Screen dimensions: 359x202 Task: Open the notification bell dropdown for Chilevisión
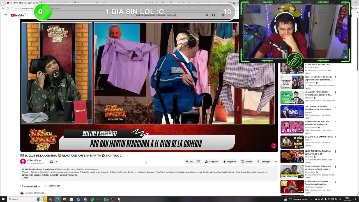[53, 162]
